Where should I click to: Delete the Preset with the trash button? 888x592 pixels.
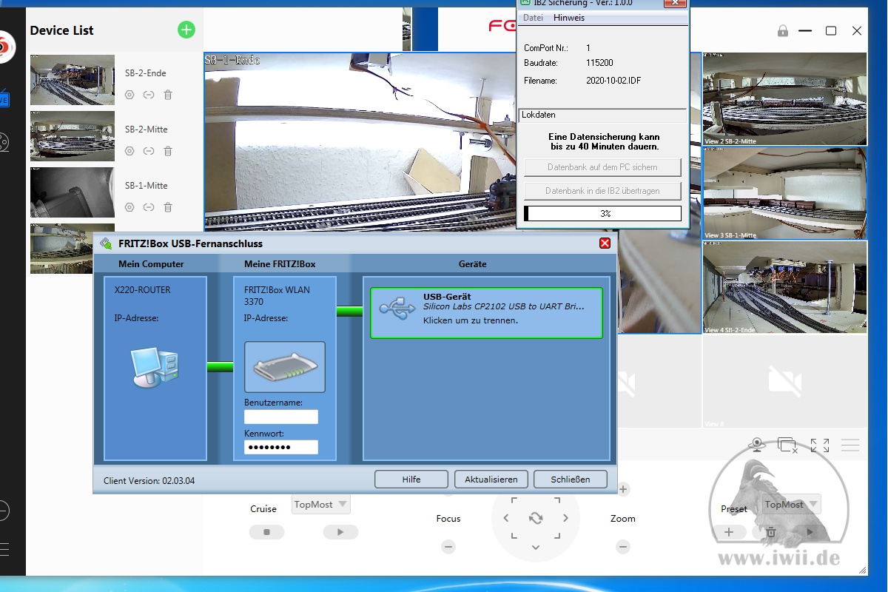[x=770, y=532]
